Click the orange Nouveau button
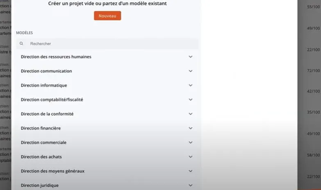Screen dimensions: 321x190 (107, 16)
